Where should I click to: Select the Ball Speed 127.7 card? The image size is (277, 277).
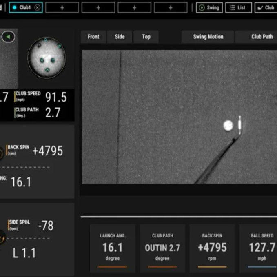pos(261,248)
